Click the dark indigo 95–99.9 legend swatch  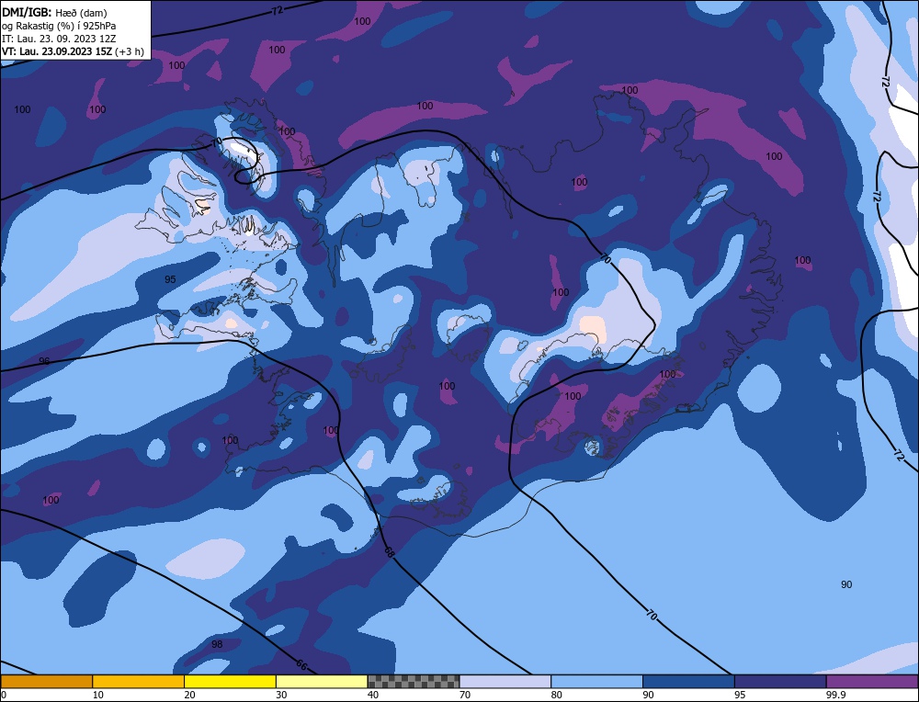(x=780, y=682)
